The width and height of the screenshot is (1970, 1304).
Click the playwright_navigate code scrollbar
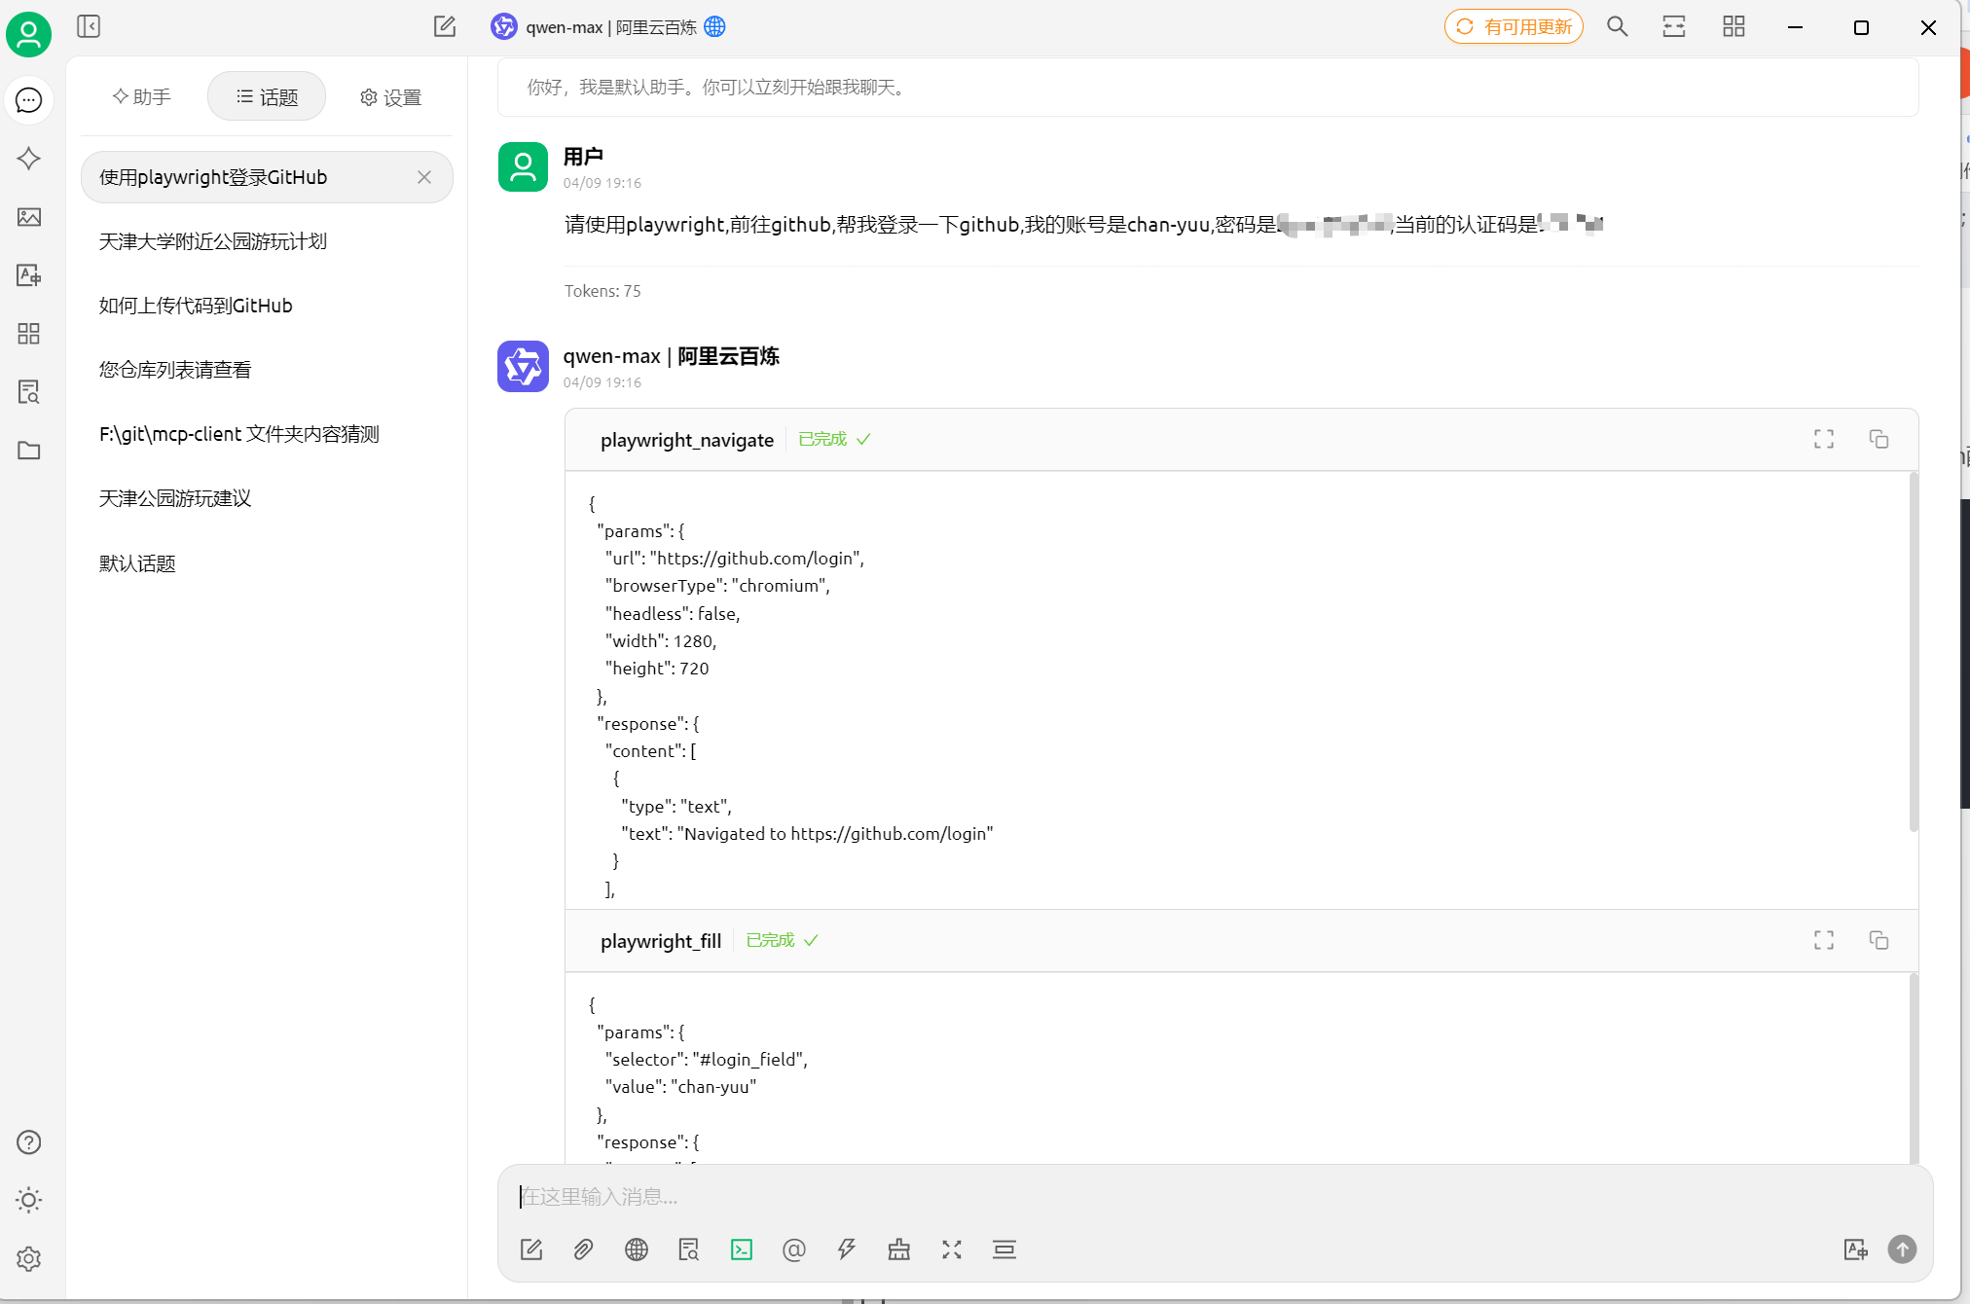(1913, 652)
